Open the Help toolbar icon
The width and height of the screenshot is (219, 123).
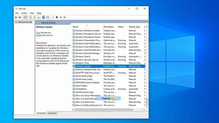pyautogui.click(x=43, y=17)
